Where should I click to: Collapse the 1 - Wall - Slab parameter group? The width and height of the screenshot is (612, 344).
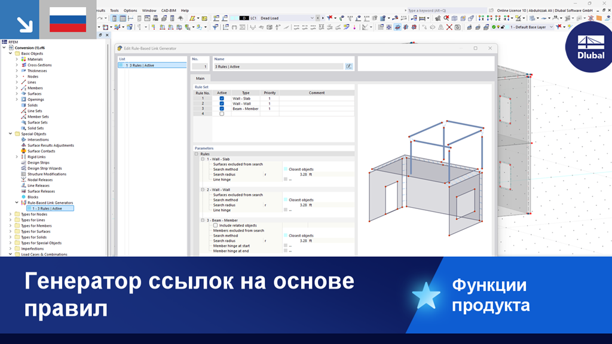203,159
